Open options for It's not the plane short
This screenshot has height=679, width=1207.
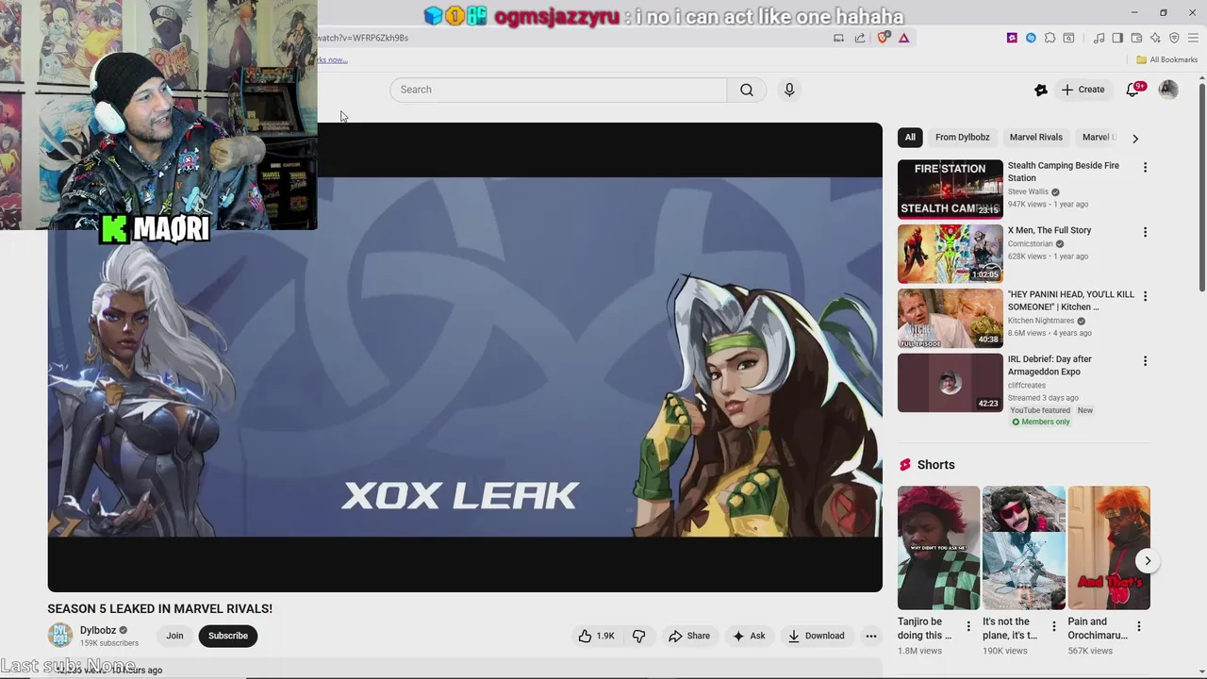pos(1053,626)
